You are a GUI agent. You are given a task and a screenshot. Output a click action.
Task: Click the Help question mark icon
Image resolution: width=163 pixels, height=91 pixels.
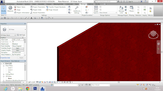click(145, 2)
